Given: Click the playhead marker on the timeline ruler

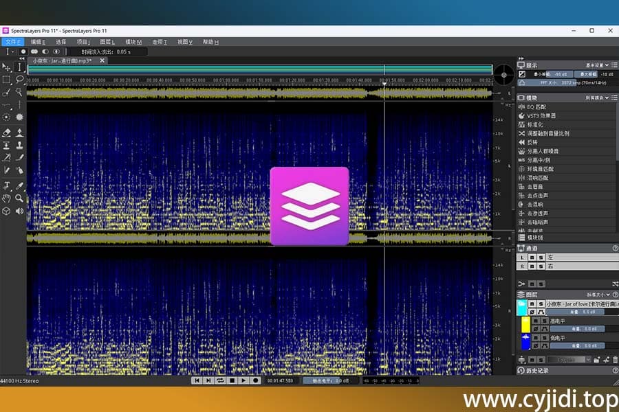Looking at the screenshot, I should coord(384,84).
